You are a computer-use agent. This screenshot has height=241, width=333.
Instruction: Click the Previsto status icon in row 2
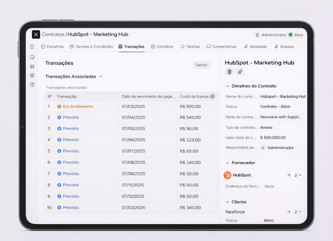(x=59, y=117)
